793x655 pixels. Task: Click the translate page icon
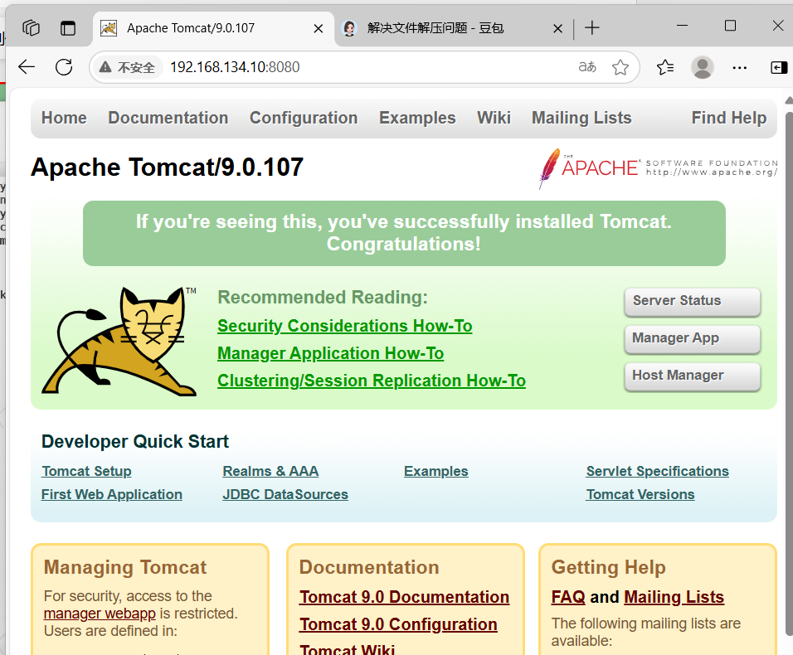pyautogui.click(x=587, y=66)
